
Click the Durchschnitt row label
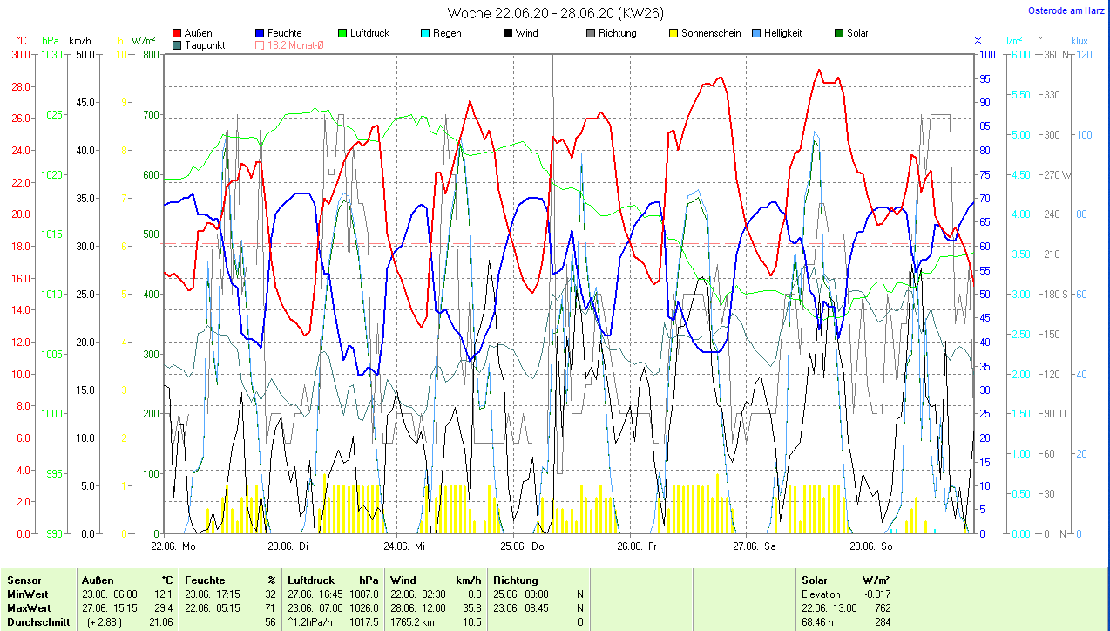[x=37, y=621]
